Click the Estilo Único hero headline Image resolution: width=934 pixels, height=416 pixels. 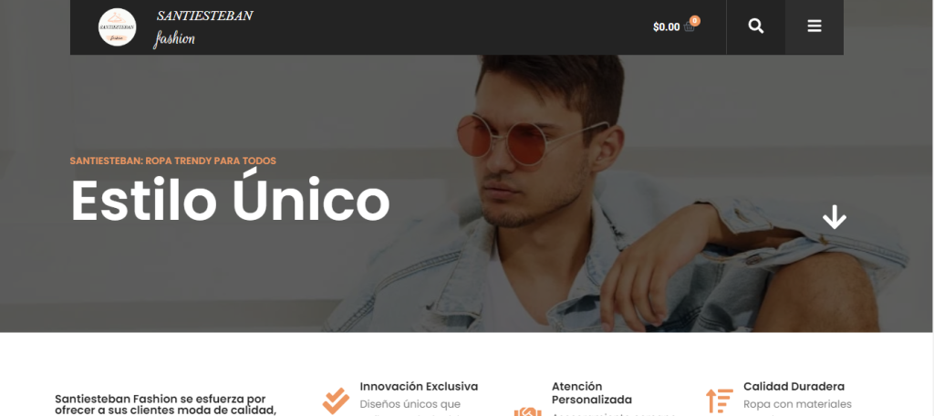click(x=230, y=201)
